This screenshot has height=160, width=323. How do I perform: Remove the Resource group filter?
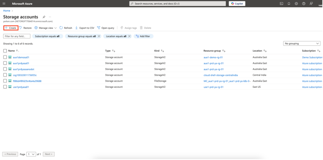point(99,36)
